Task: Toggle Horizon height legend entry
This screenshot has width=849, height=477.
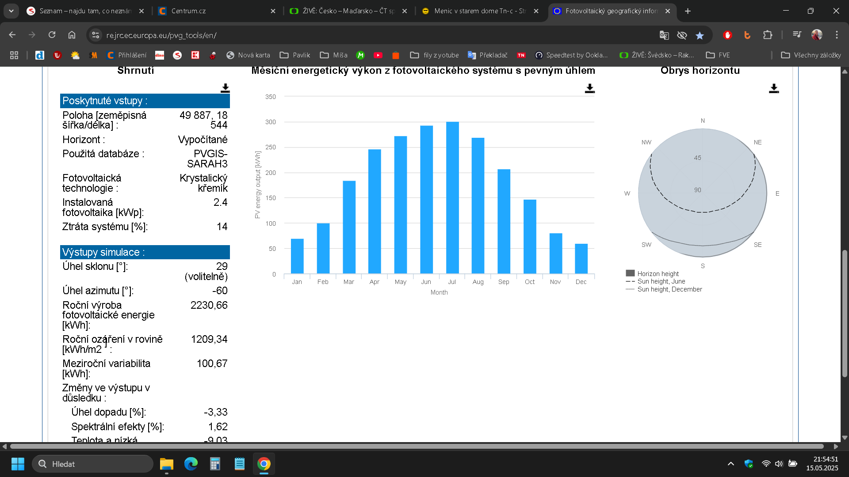Action: [x=658, y=274]
